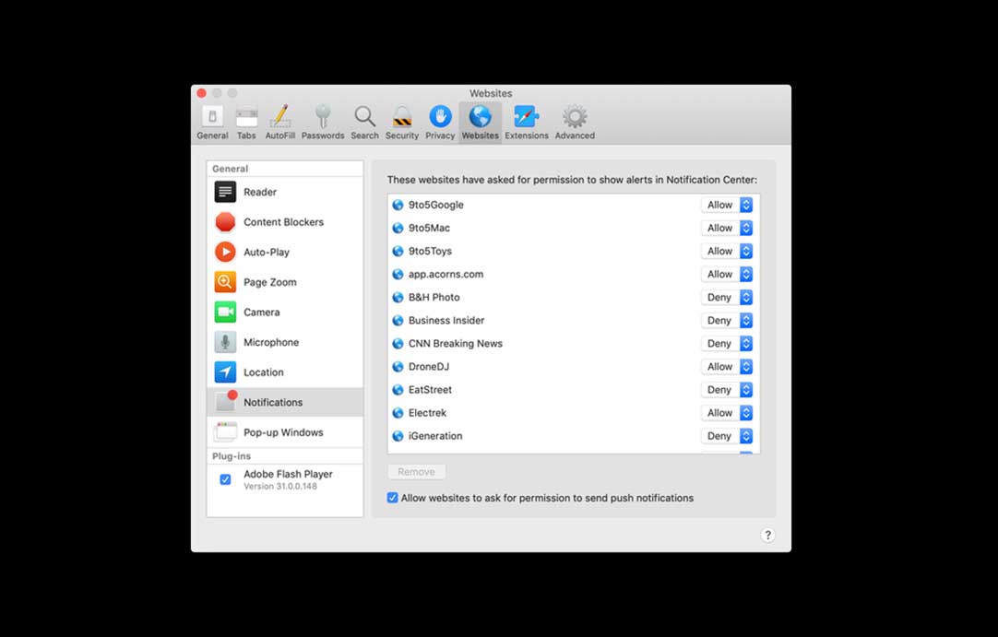Open Security preferences lock icon
The width and height of the screenshot is (998, 637).
[402, 117]
